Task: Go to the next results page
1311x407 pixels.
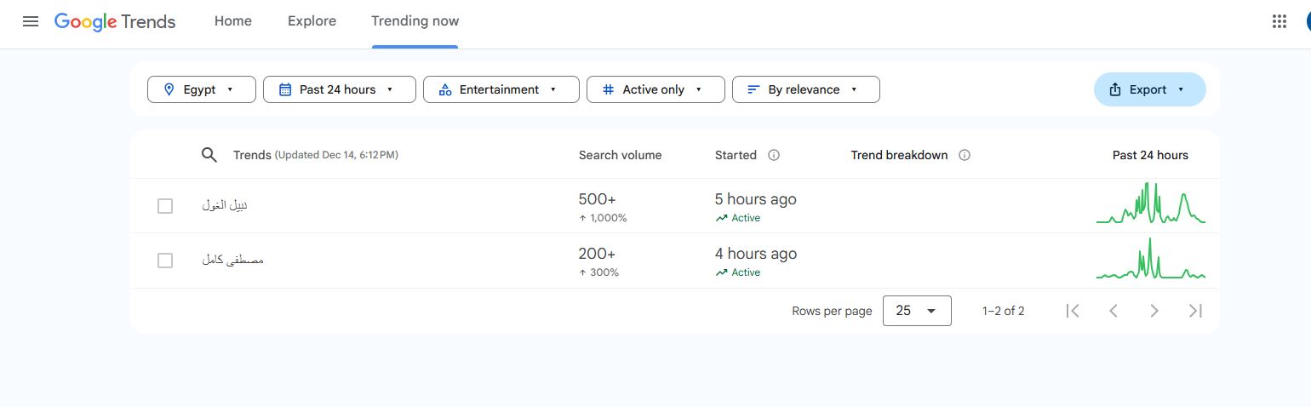Action: pyautogui.click(x=1154, y=311)
